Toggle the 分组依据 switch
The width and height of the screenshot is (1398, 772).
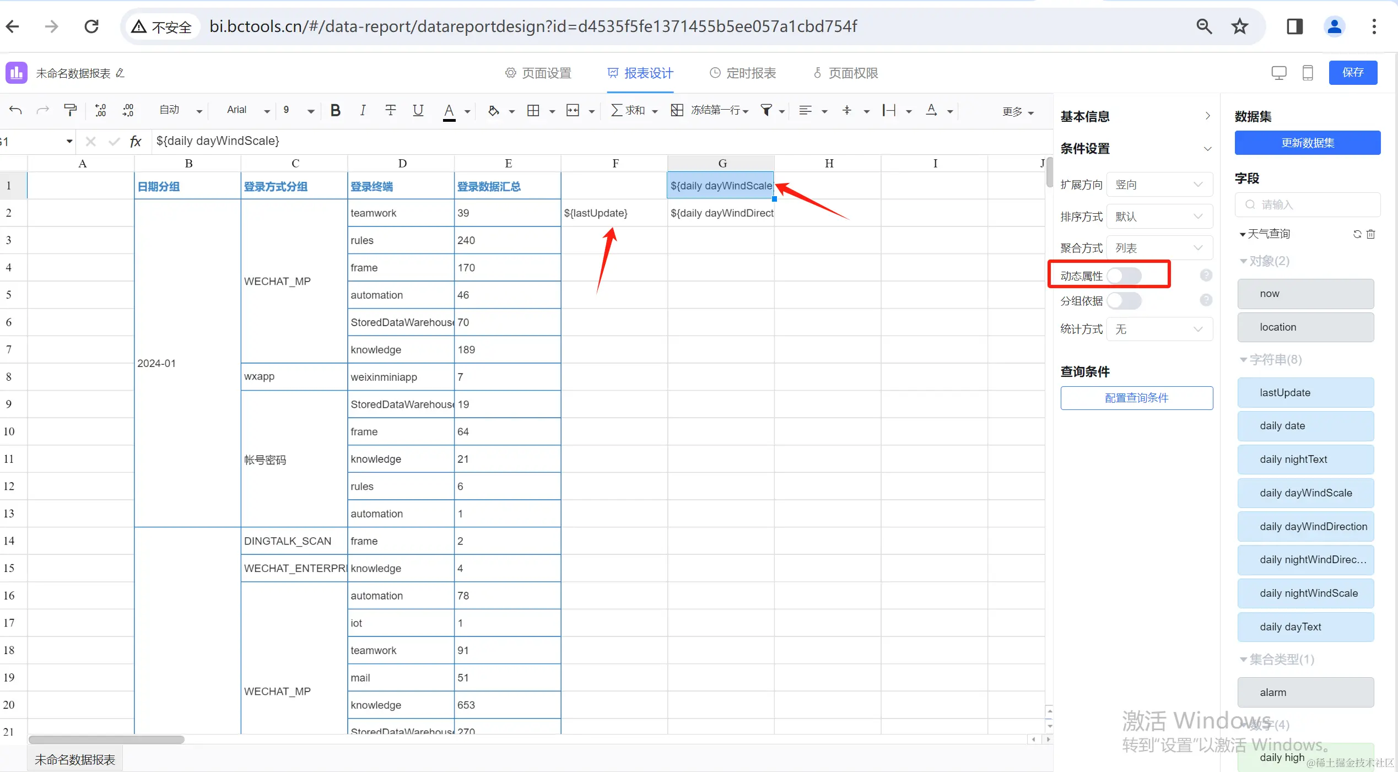point(1124,301)
